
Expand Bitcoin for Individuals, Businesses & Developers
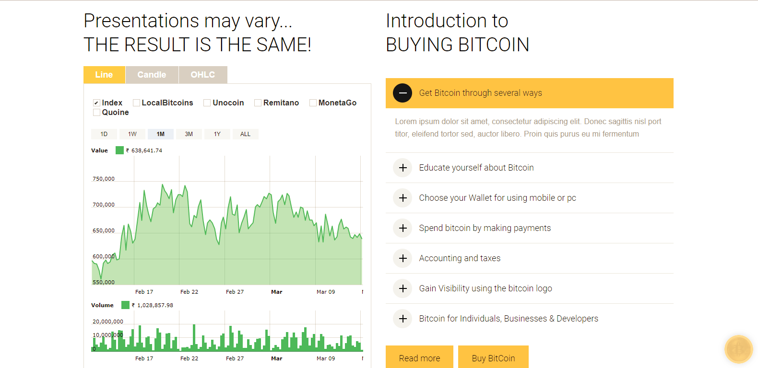403,319
